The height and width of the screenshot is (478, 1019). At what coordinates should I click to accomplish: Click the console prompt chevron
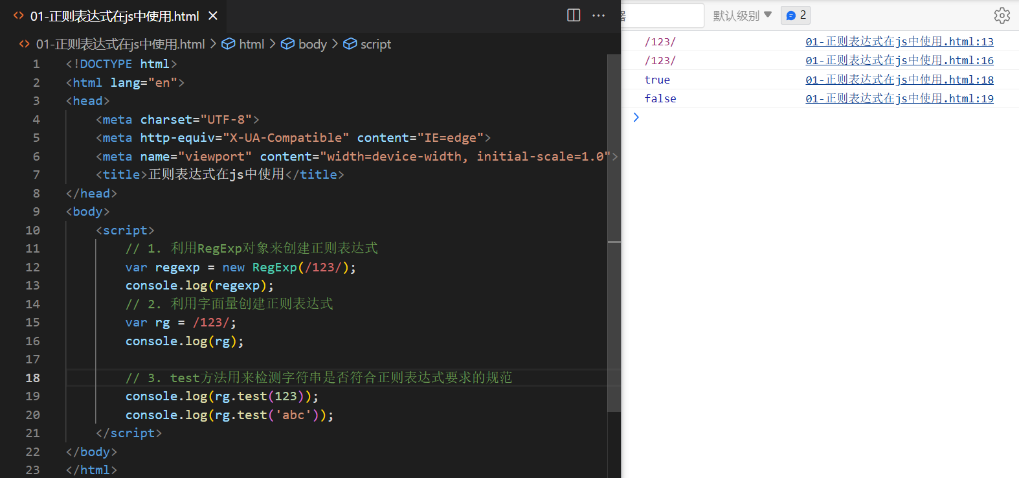click(x=636, y=117)
